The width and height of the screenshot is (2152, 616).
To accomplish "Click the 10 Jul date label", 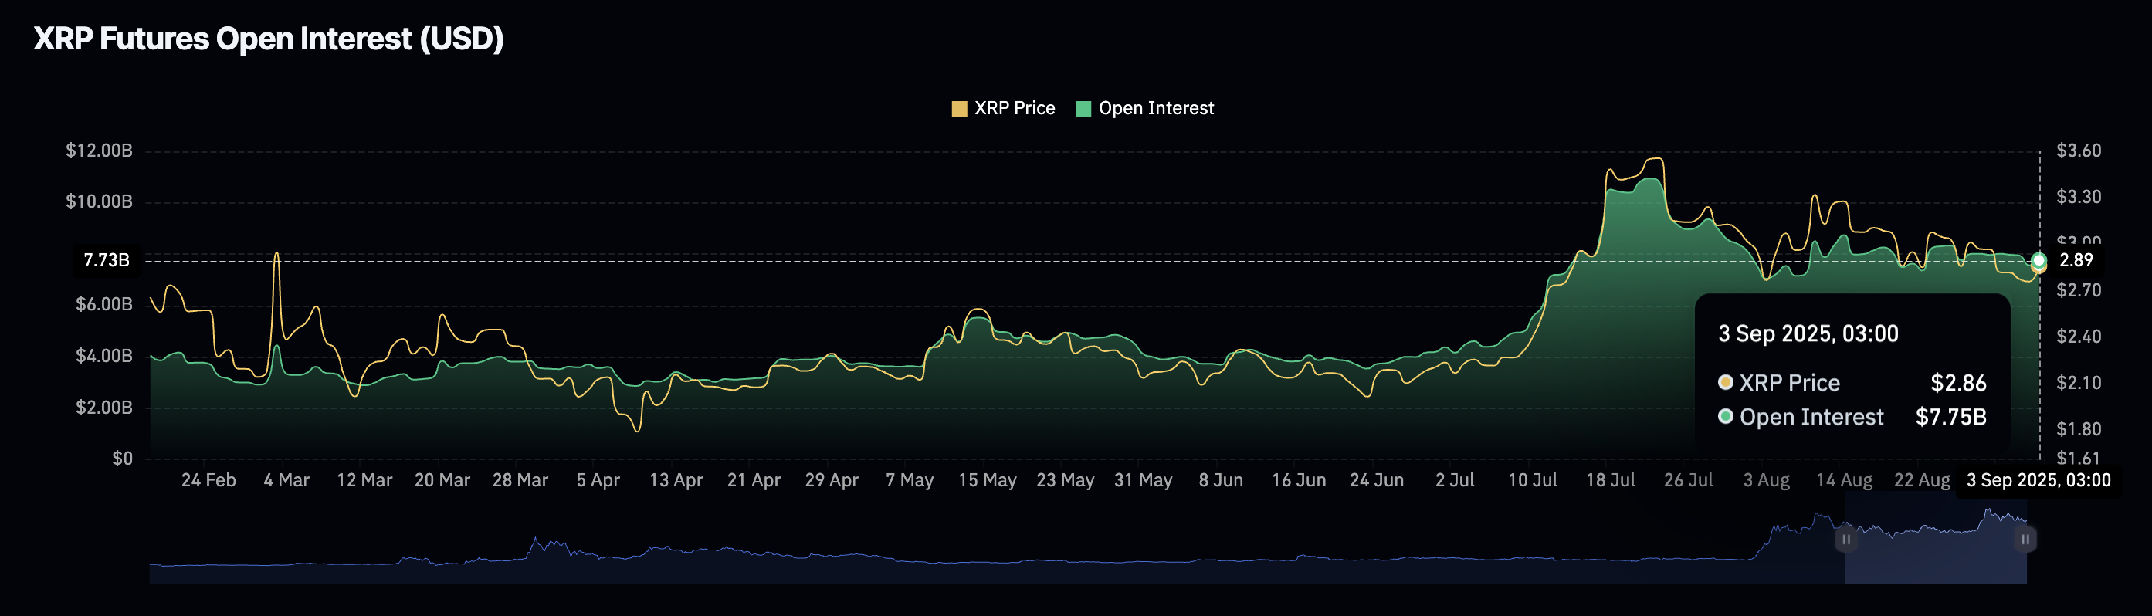I will click(x=1533, y=481).
